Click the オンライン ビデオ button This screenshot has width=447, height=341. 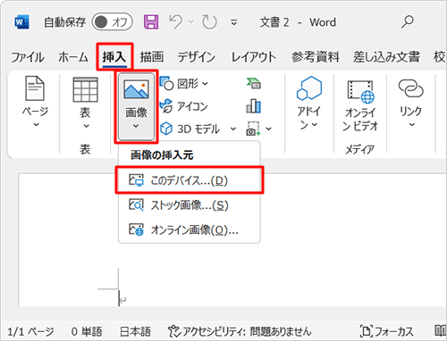coord(360,106)
